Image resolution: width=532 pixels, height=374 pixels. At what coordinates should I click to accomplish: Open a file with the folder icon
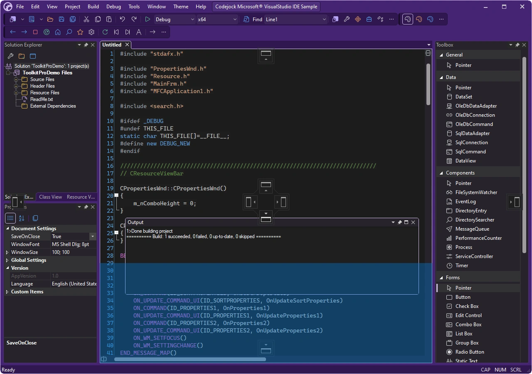click(x=50, y=19)
